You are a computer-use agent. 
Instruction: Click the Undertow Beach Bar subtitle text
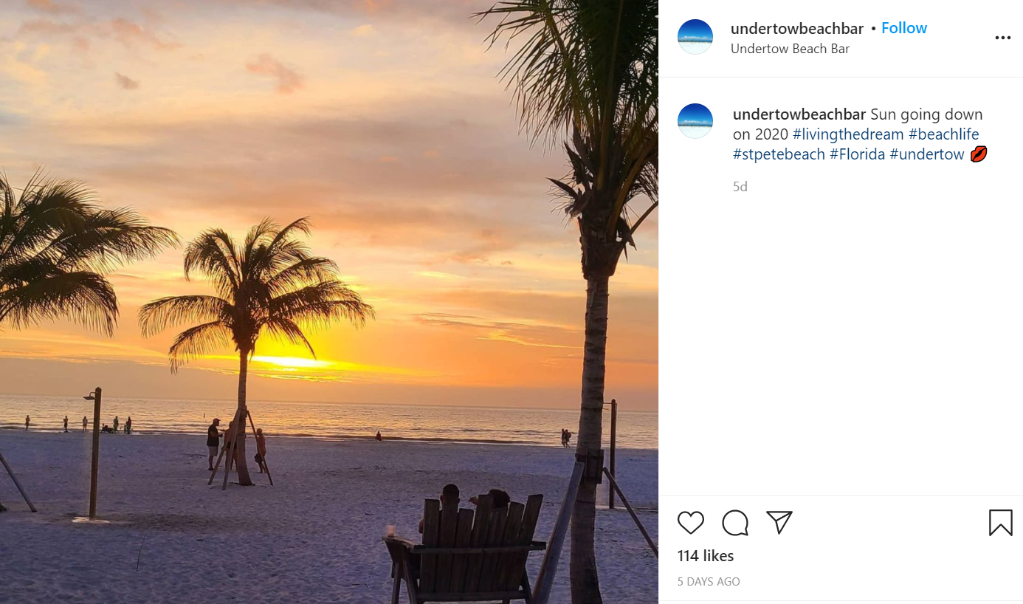click(790, 48)
